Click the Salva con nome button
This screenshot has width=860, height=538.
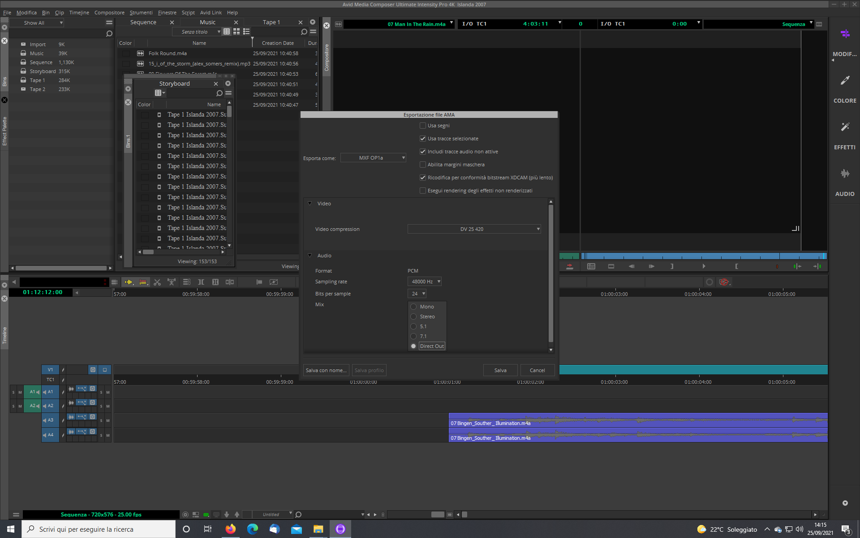(x=326, y=370)
